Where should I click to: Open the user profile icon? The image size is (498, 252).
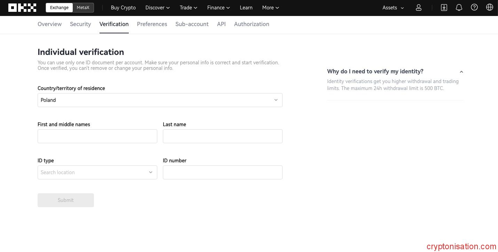[x=419, y=8]
